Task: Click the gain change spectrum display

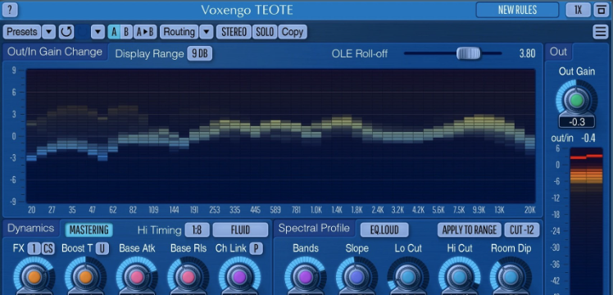Action: (280, 136)
